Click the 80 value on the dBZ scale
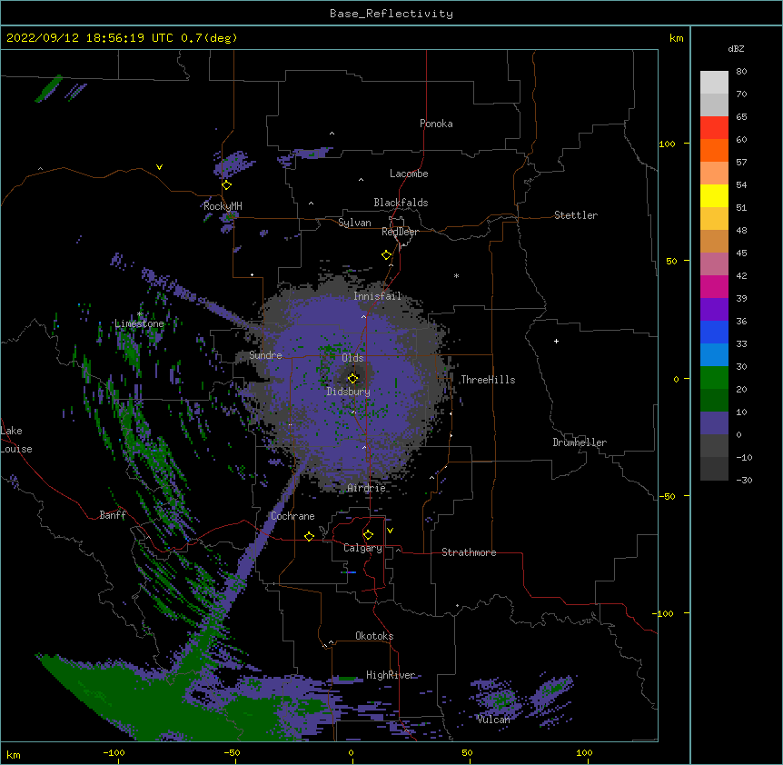The height and width of the screenshot is (765, 783). 741,72
